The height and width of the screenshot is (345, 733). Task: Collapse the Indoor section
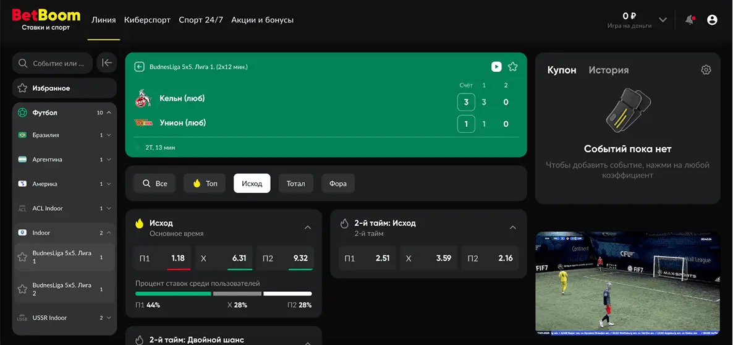(x=109, y=233)
